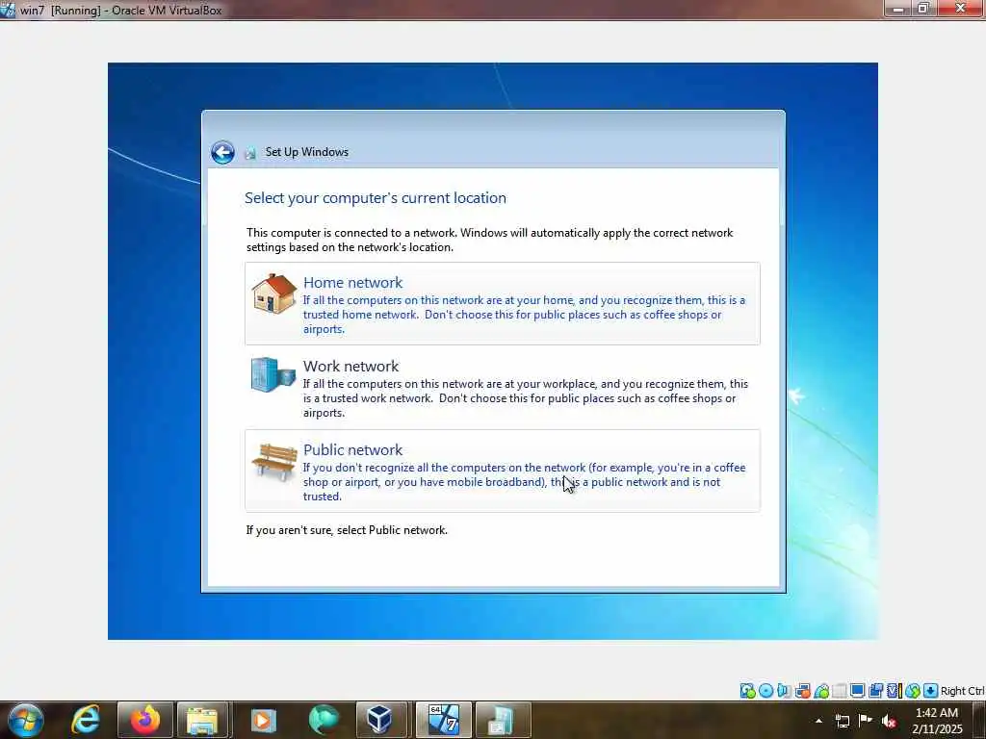This screenshot has width=986, height=739.
Task: Choose Public network location
Action: 503,471
